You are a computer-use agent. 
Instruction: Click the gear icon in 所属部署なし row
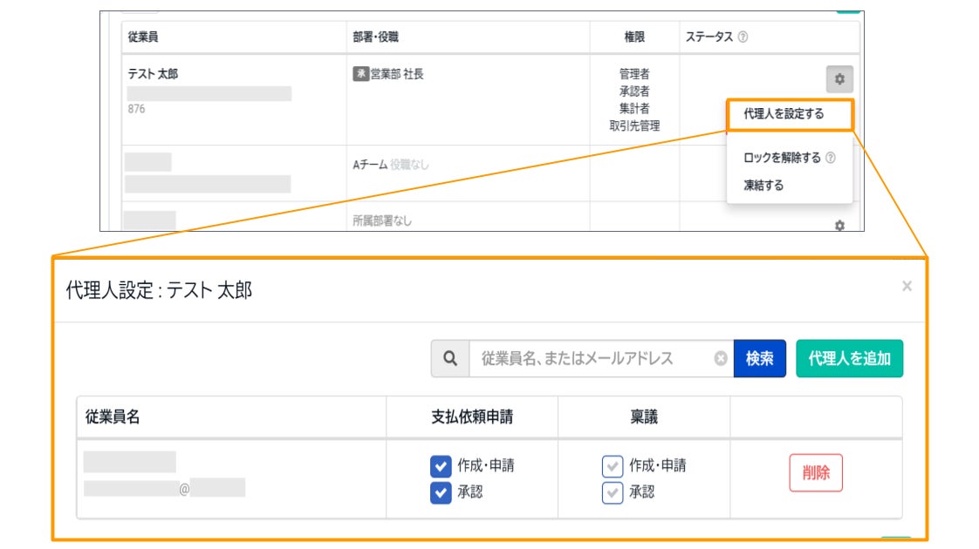[x=839, y=225]
